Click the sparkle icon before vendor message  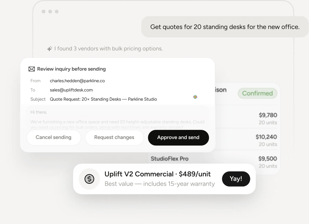click(x=49, y=49)
